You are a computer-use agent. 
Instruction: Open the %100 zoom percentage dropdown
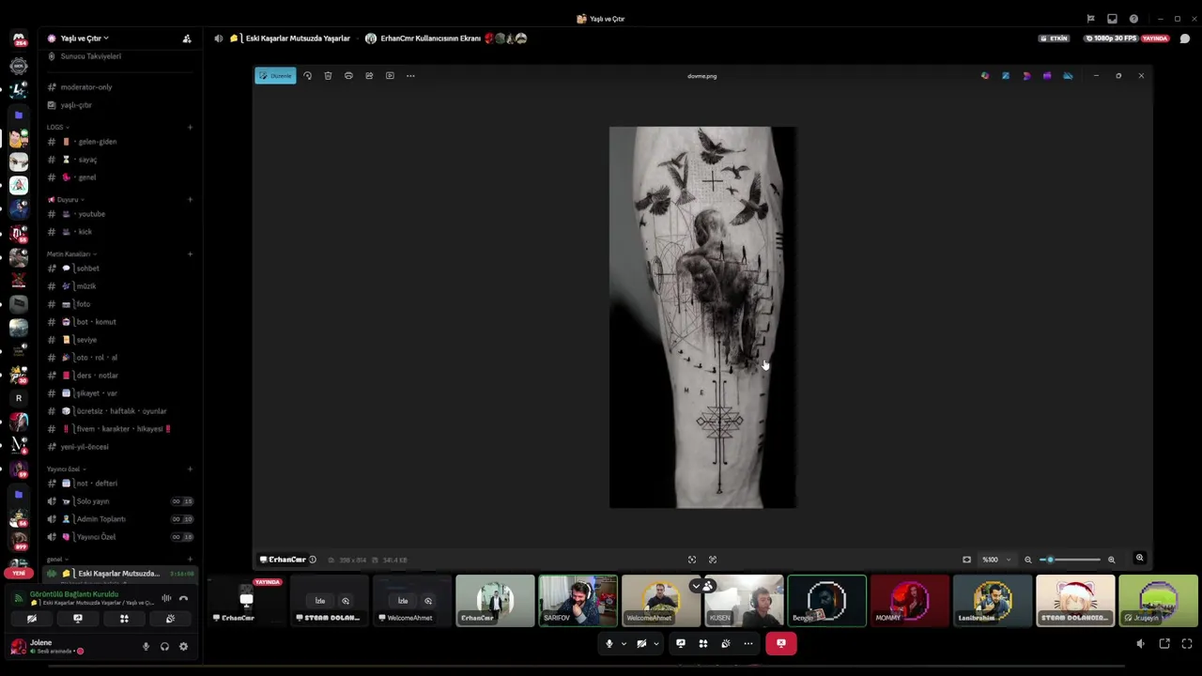(x=996, y=560)
